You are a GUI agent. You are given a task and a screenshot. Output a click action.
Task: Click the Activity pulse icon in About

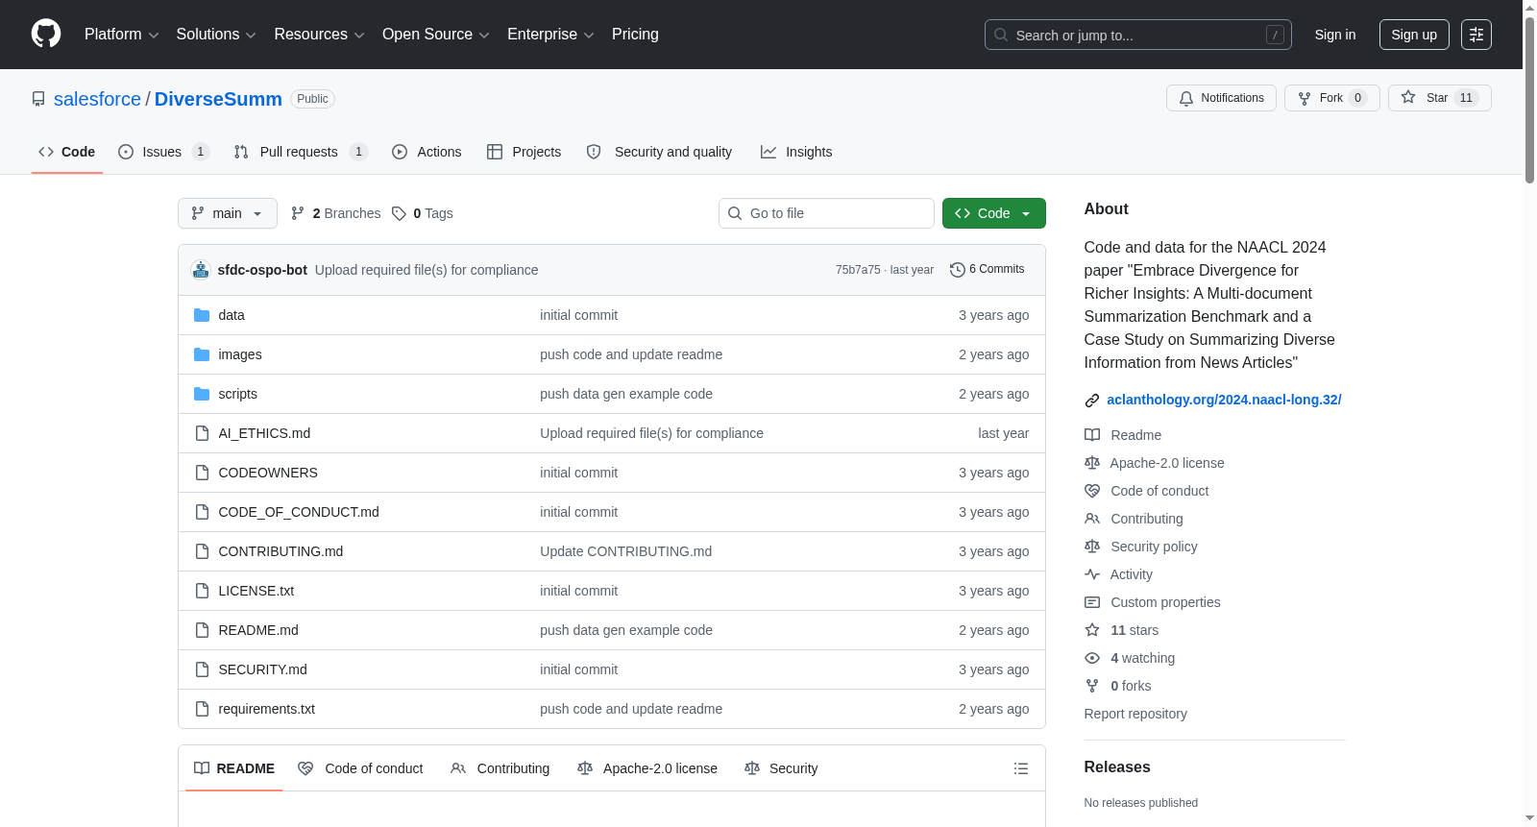coord(1092,574)
